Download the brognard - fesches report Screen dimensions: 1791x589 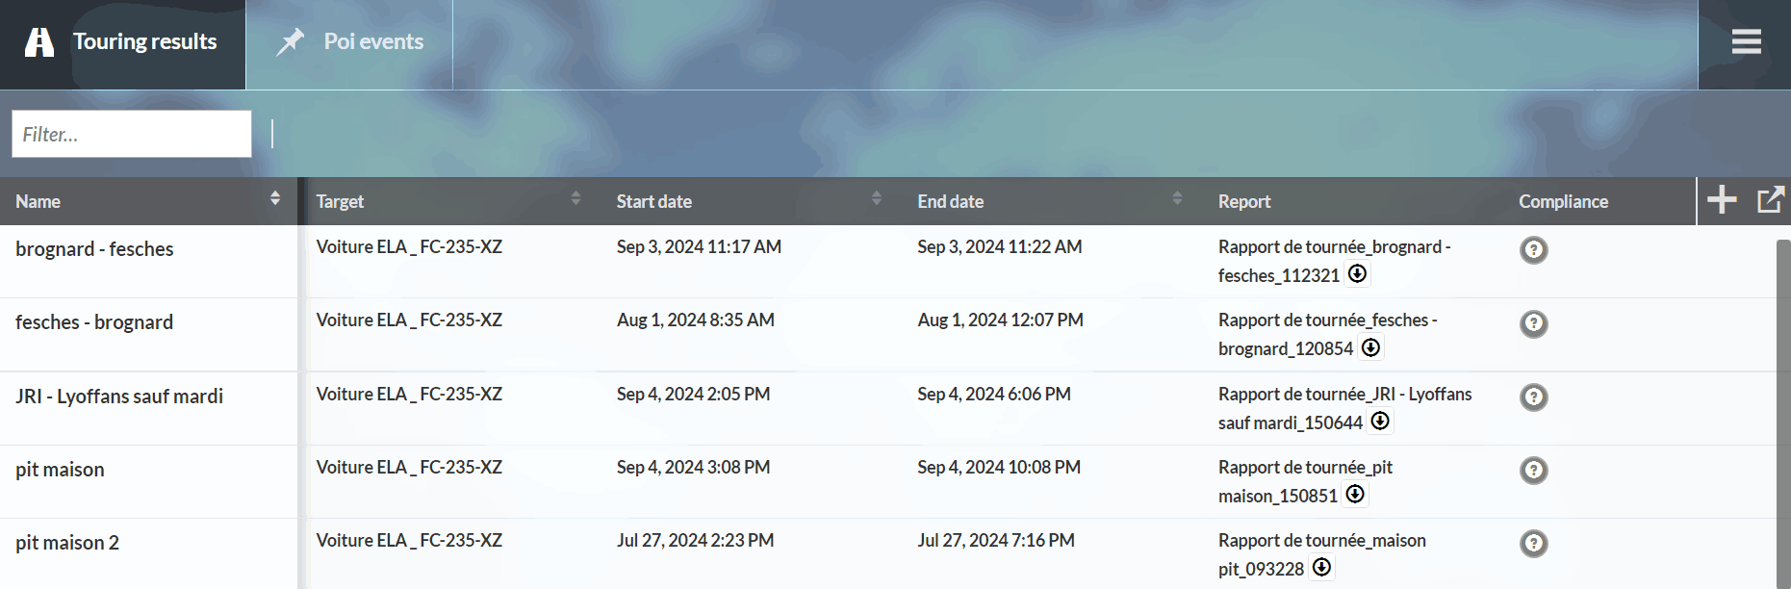pos(1357,274)
